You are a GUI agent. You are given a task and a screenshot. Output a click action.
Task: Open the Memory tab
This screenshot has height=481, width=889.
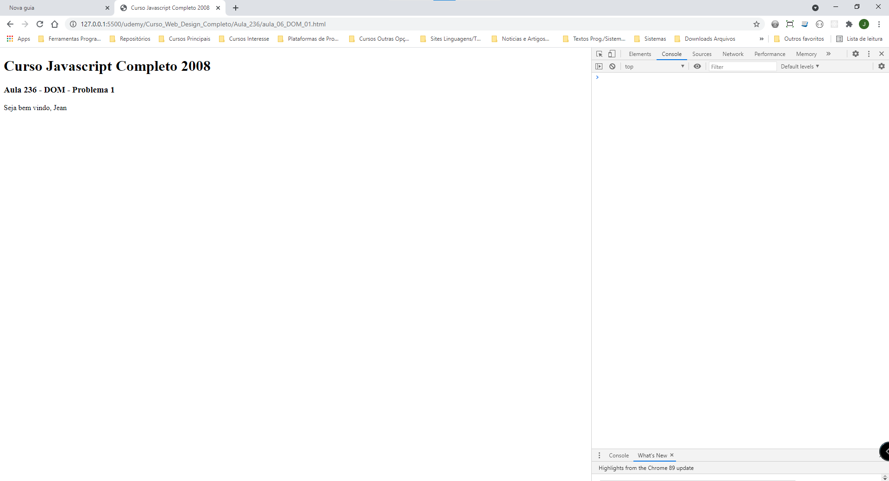(806, 54)
